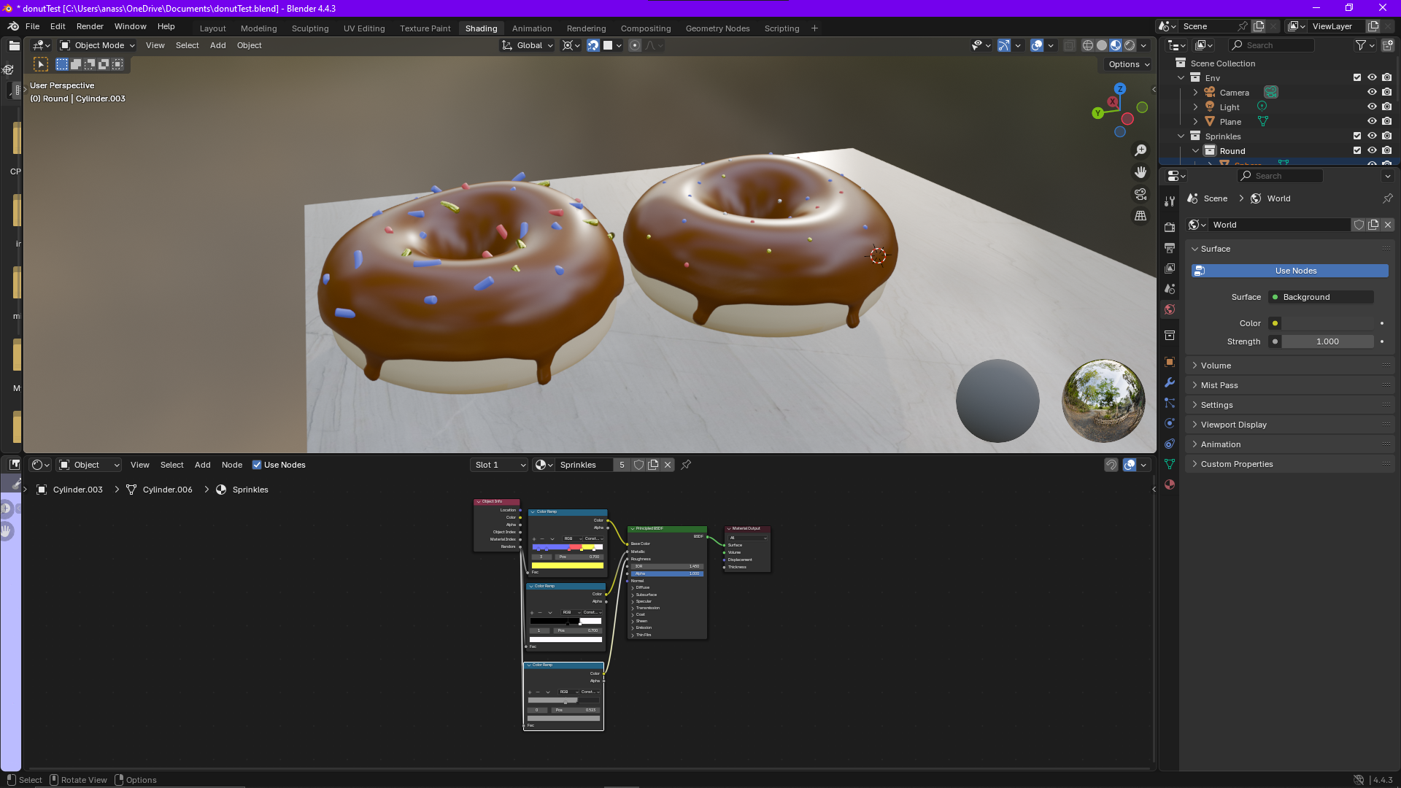
Task: Click the viewport pan hand icon
Action: 1141,172
